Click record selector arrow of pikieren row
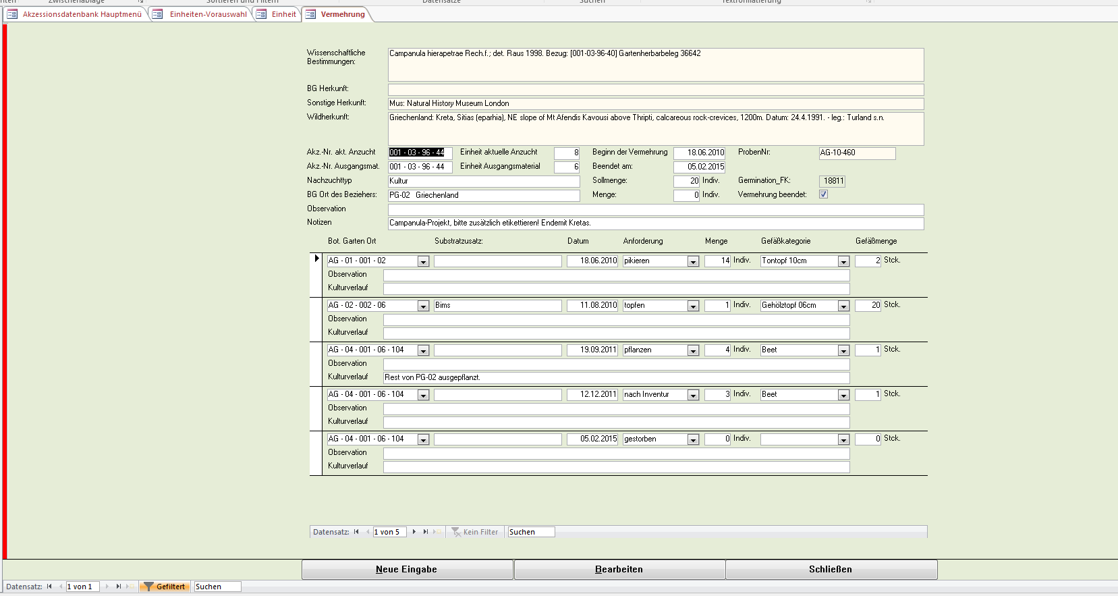The width and height of the screenshot is (1118, 596). coord(316,259)
